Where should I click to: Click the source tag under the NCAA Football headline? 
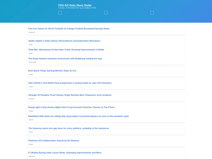(32, 32)
